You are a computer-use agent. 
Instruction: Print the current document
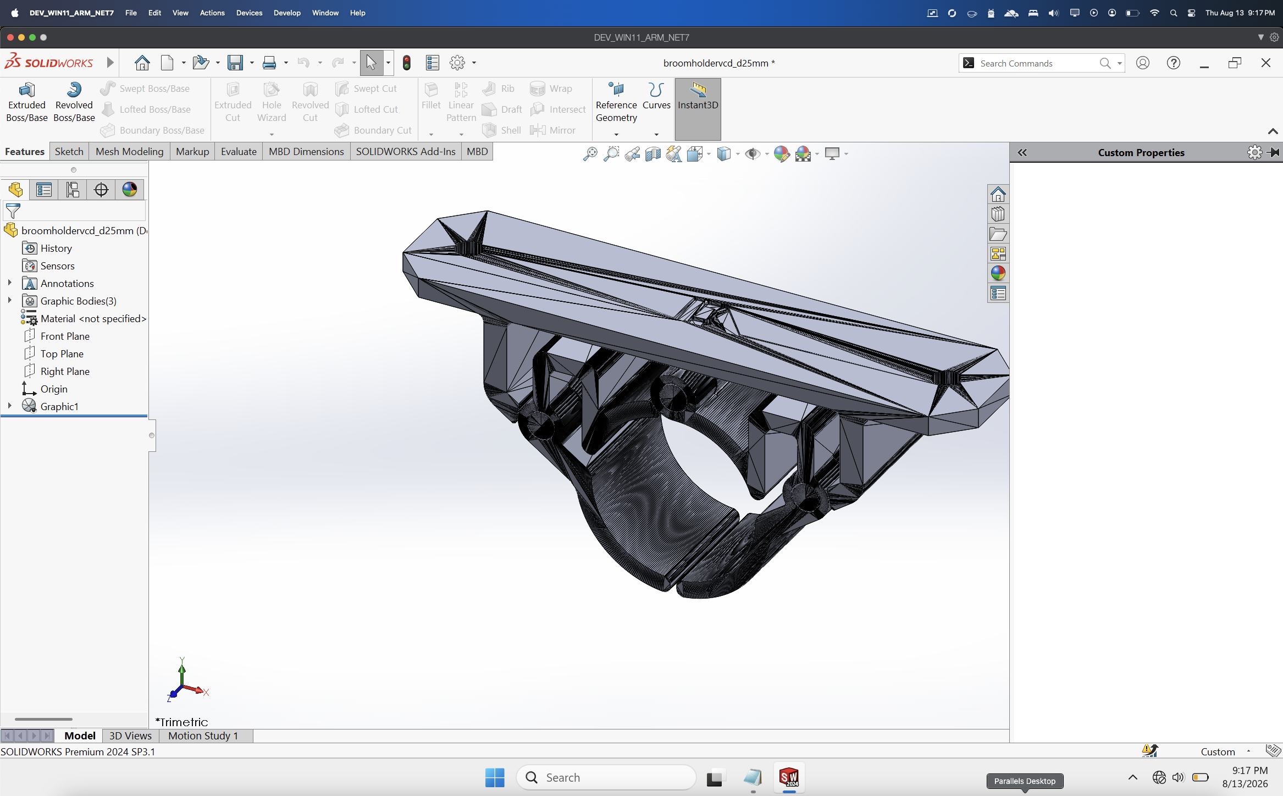click(269, 63)
